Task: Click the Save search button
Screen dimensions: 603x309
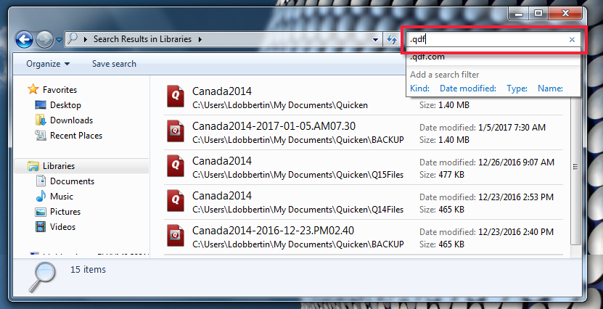Action: pyautogui.click(x=114, y=64)
